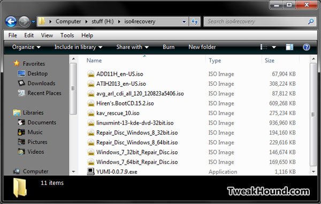Open Explorer help question mark
The image size is (321, 204).
306,47
